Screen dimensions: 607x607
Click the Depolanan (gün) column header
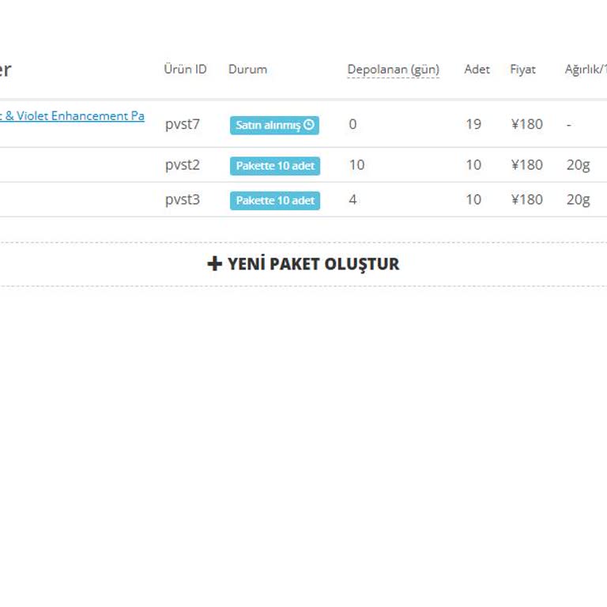[x=394, y=70]
